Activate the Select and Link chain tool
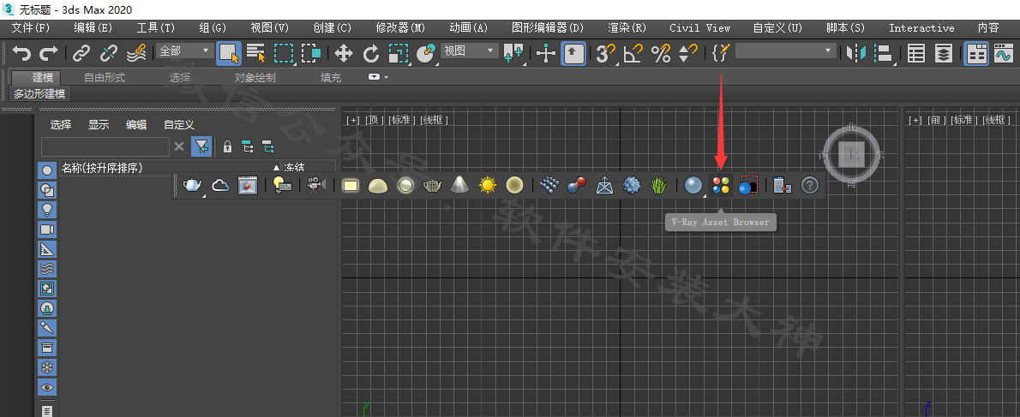This screenshot has width=1020, height=417. (x=81, y=53)
